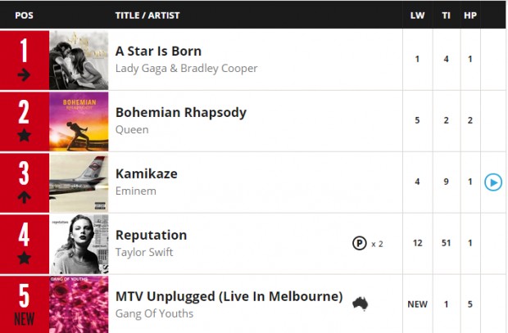Click the up arrow icon under position 3
Image resolution: width=508 pixels, height=333 pixels.
point(24,196)
